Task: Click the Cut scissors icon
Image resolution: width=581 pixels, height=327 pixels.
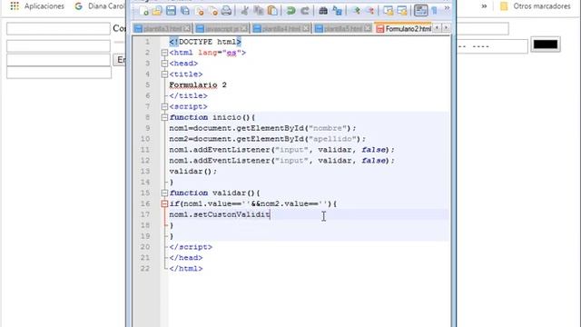Action: click(x=244, y=10)
